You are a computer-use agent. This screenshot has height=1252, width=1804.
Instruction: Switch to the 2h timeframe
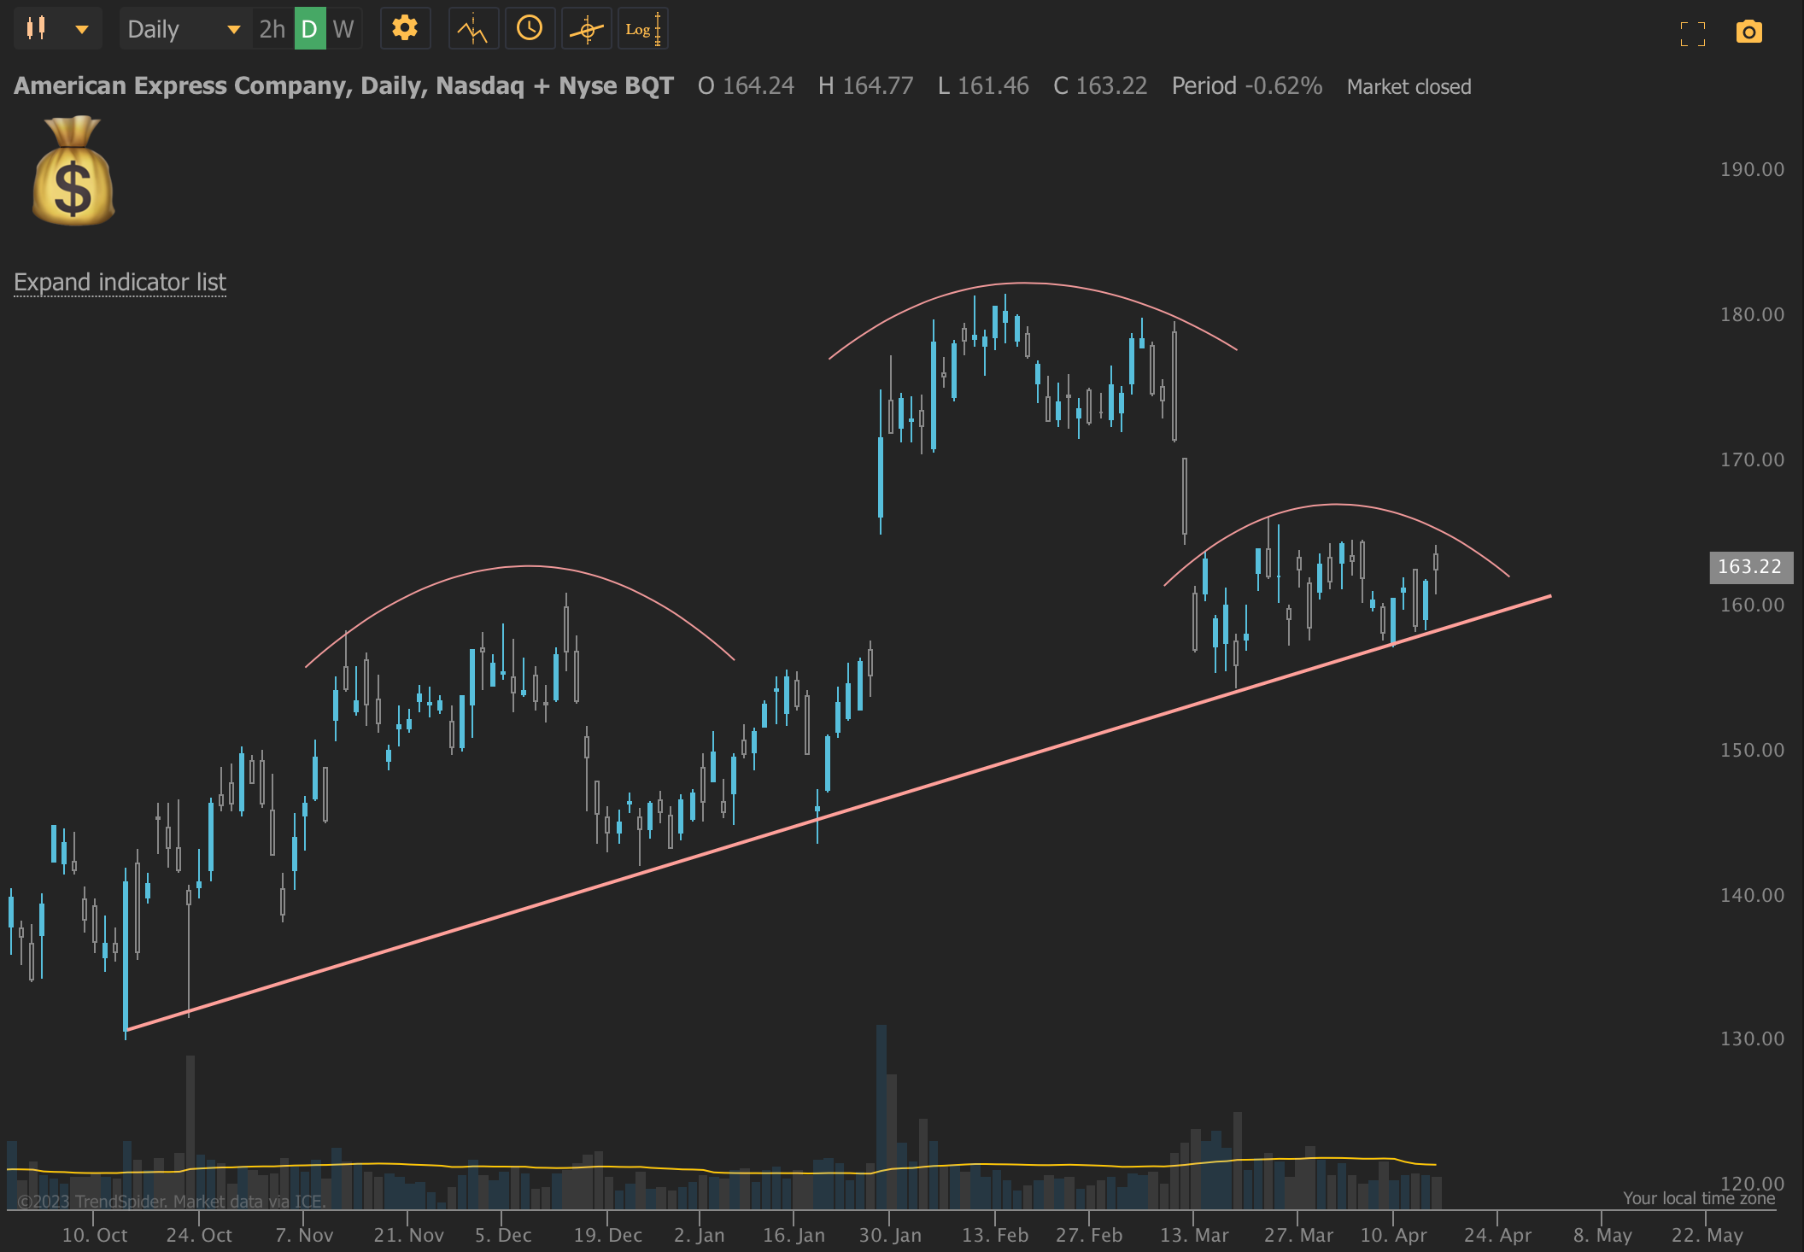272,29
